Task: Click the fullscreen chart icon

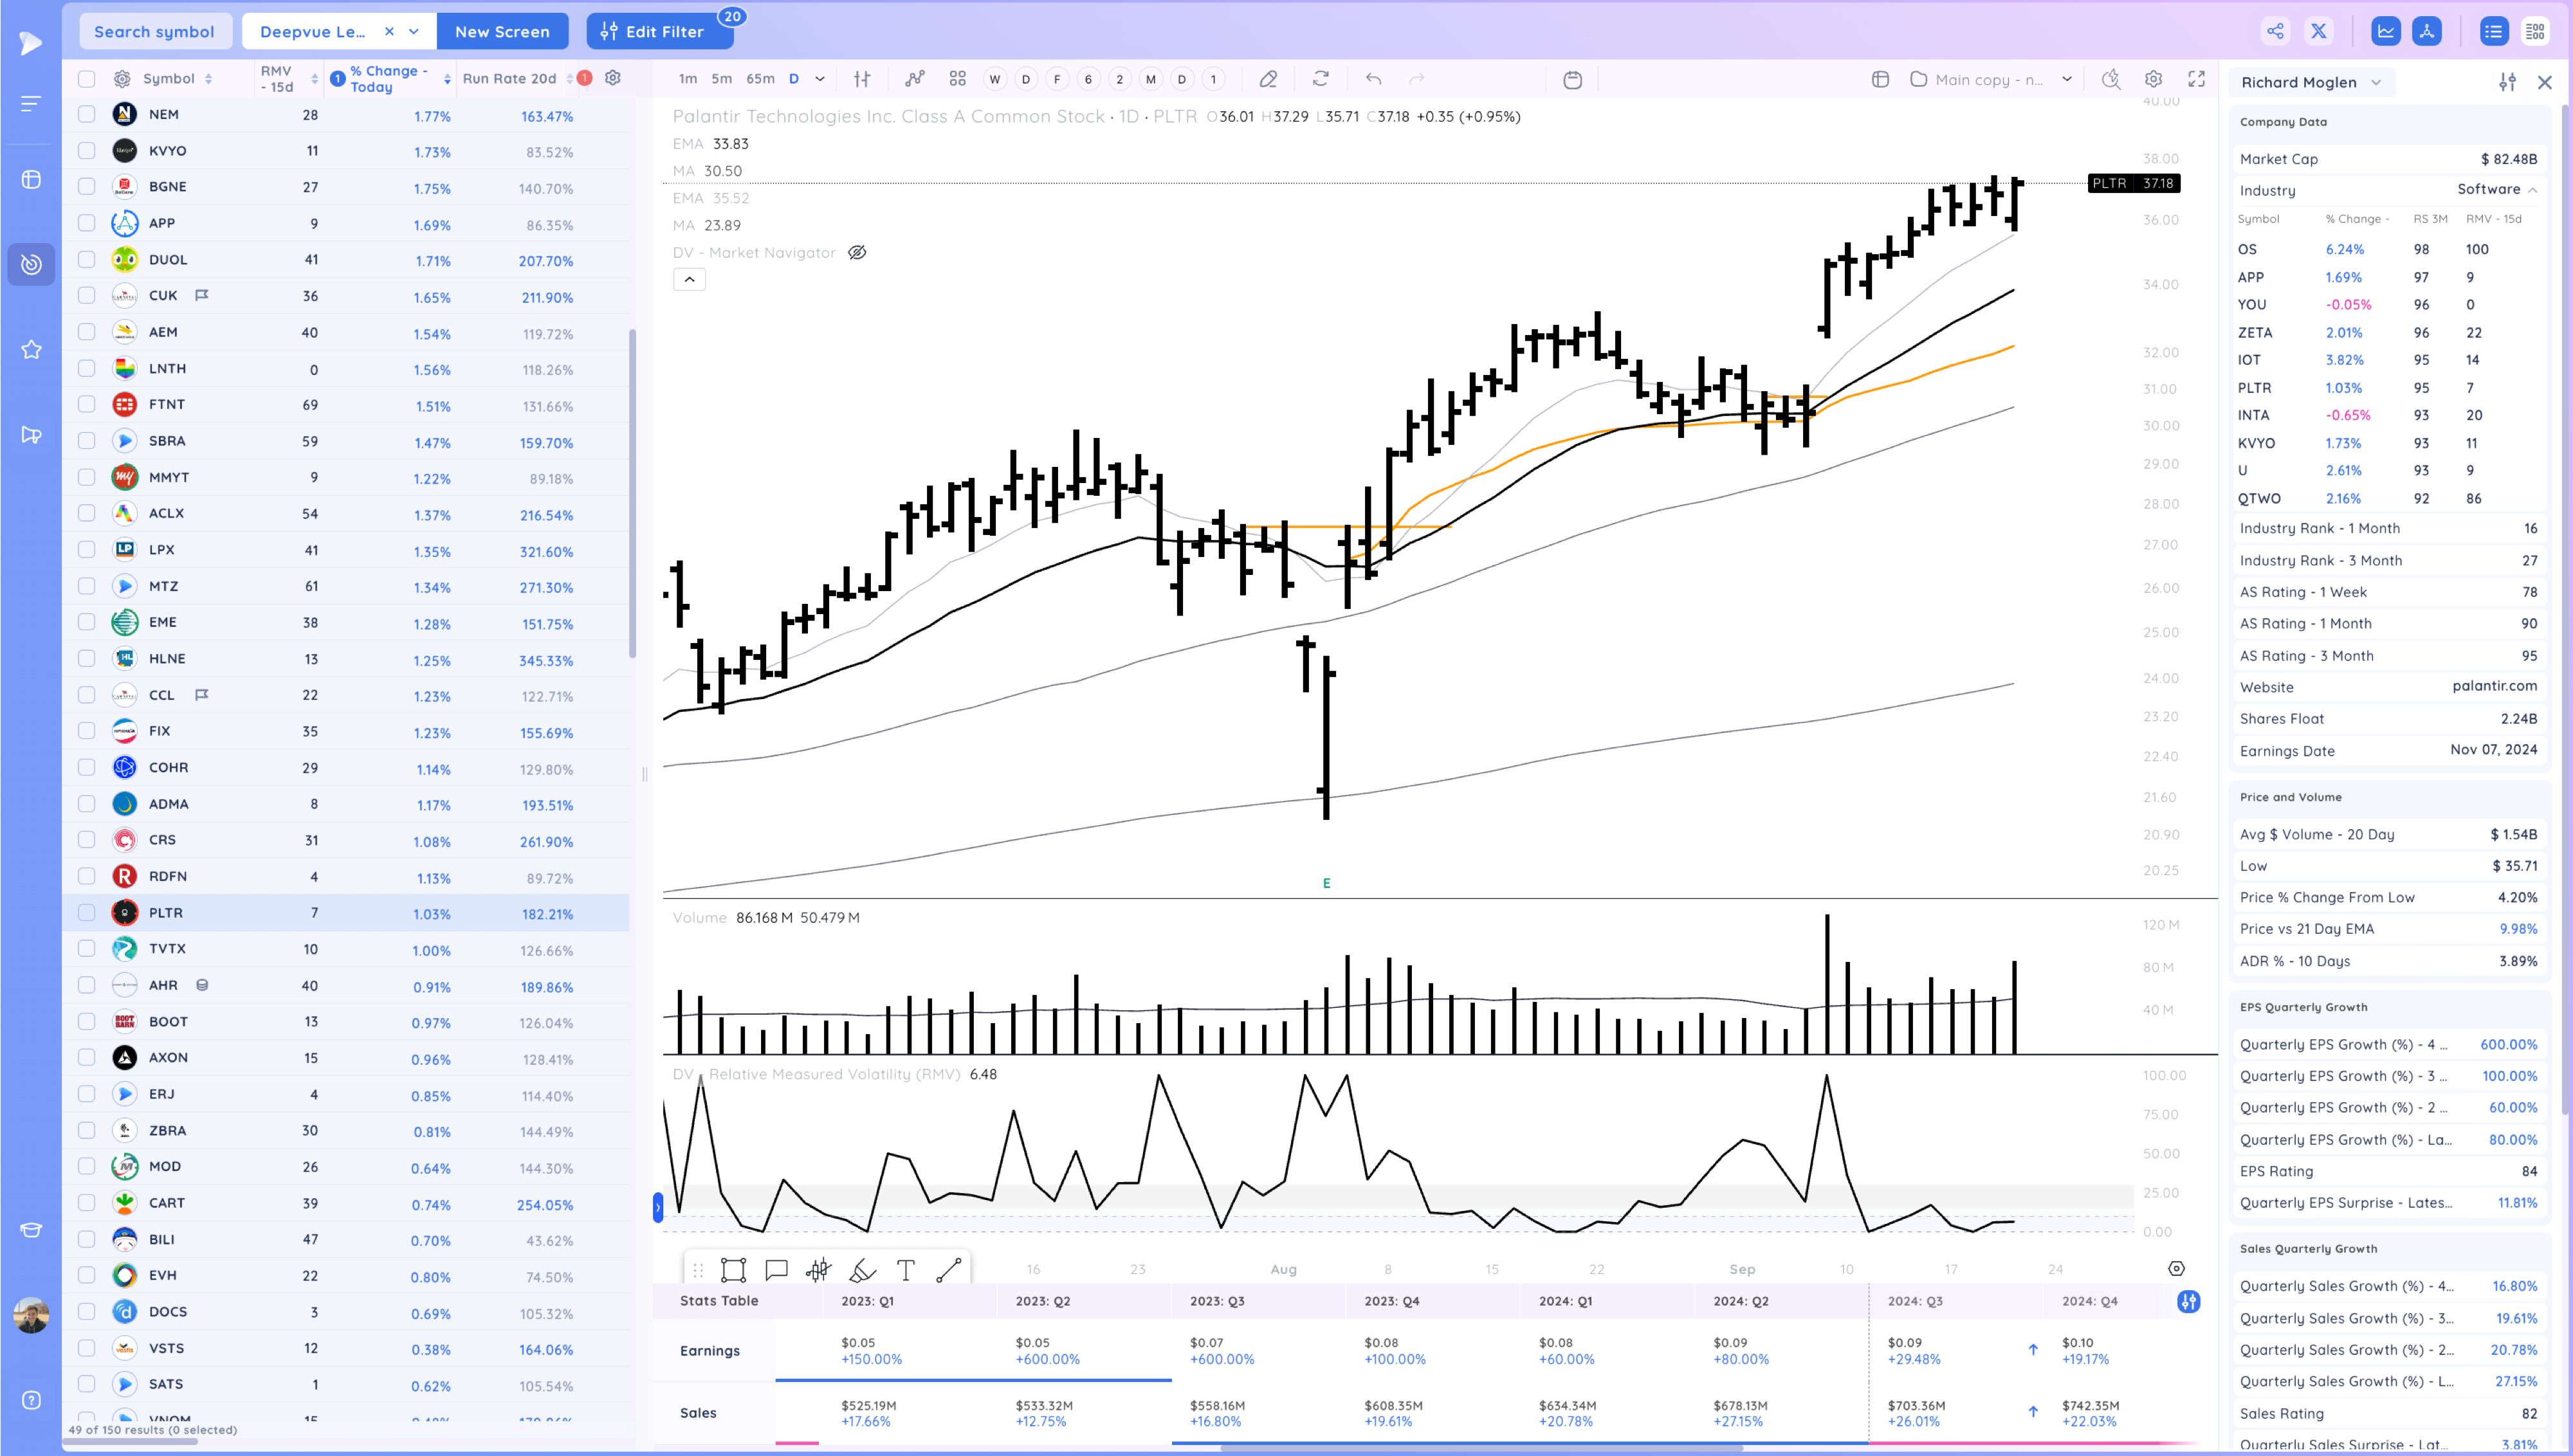Action: 2196,79
